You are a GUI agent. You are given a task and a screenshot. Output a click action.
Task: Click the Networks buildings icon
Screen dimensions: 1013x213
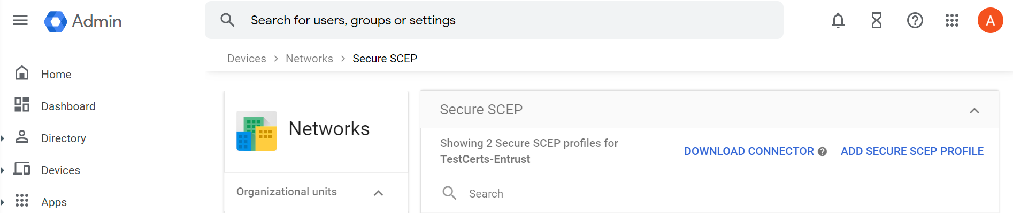[257, 131]
